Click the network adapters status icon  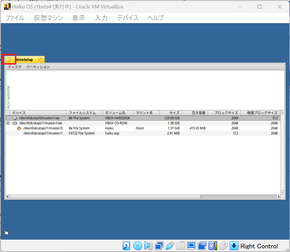point(159,246)
